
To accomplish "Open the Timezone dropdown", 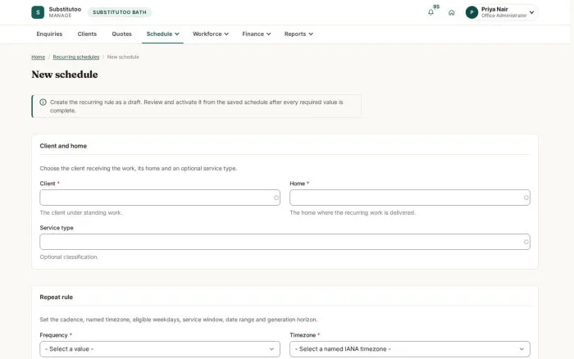I will click(x=410, y=349).
